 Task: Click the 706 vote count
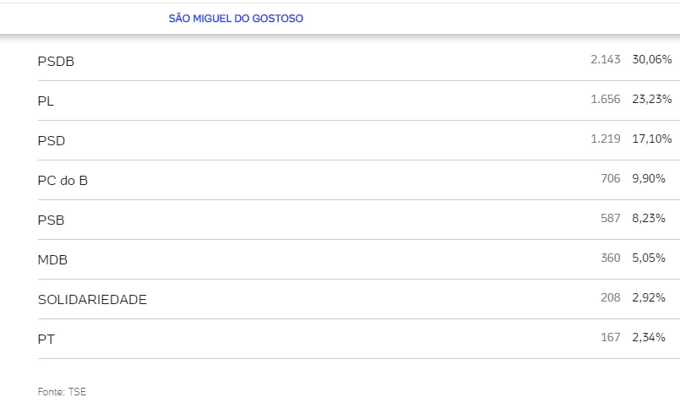[x=610, y=178]
